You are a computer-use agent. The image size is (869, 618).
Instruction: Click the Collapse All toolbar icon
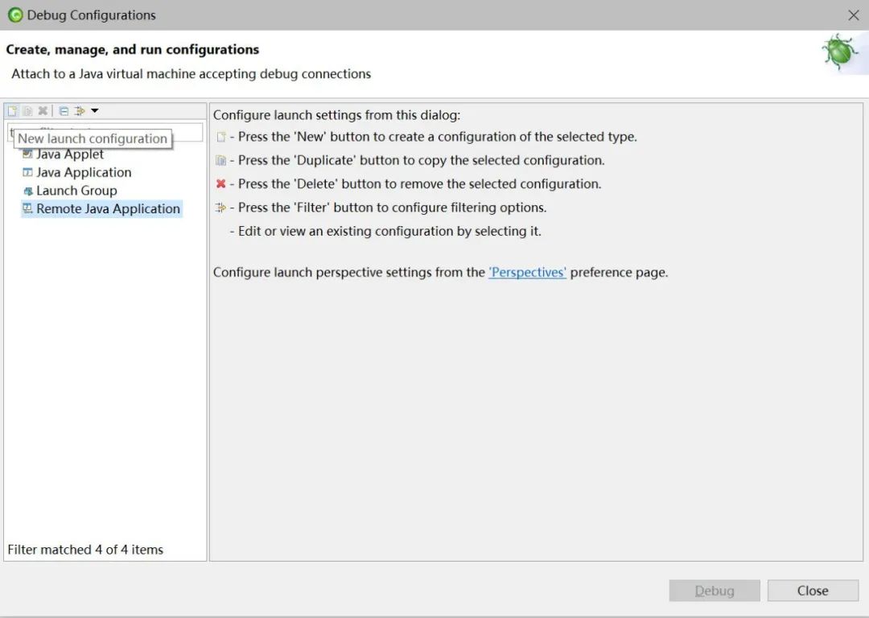coord(64,111)
